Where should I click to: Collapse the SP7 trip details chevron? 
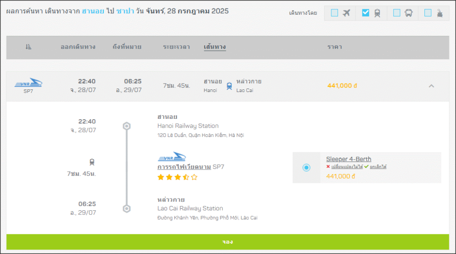tap(431, 86)
